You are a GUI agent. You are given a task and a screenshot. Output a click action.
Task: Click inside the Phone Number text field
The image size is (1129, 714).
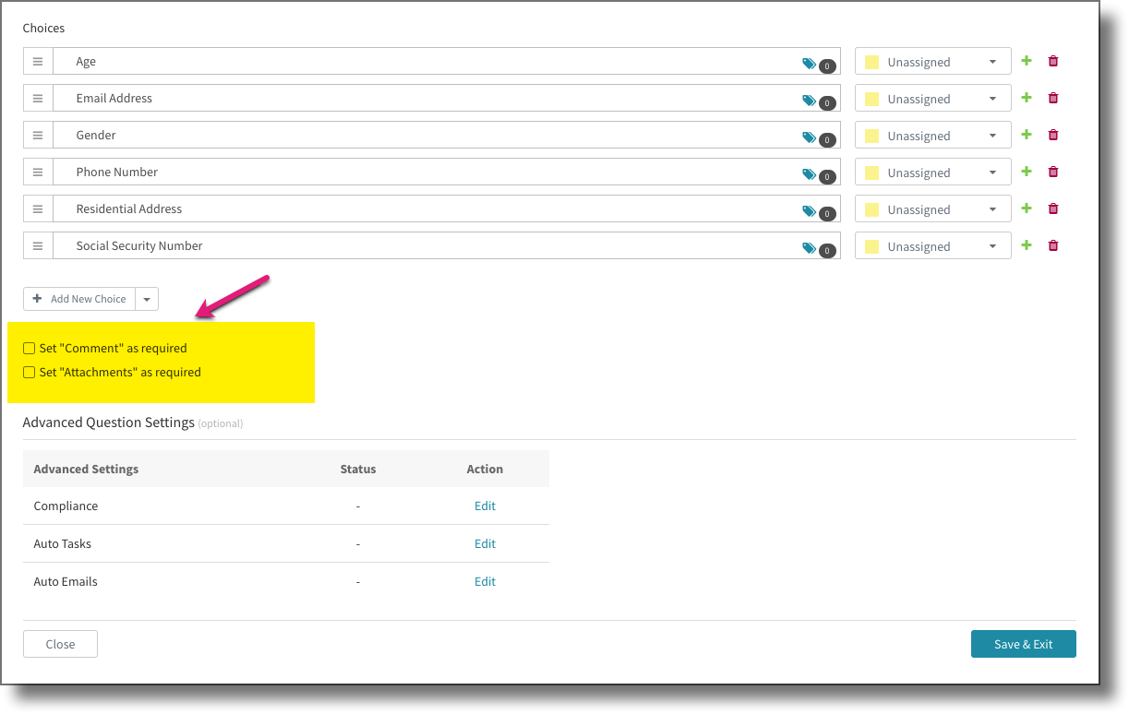click(369, 172)
